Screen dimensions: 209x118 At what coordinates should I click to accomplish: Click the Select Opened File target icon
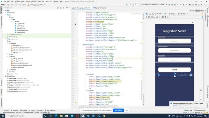[57, 8]
